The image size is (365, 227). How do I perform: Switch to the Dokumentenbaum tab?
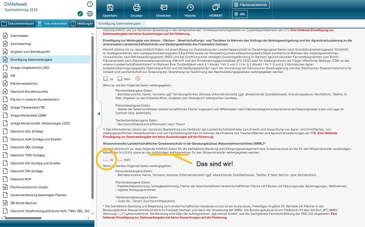18,24
